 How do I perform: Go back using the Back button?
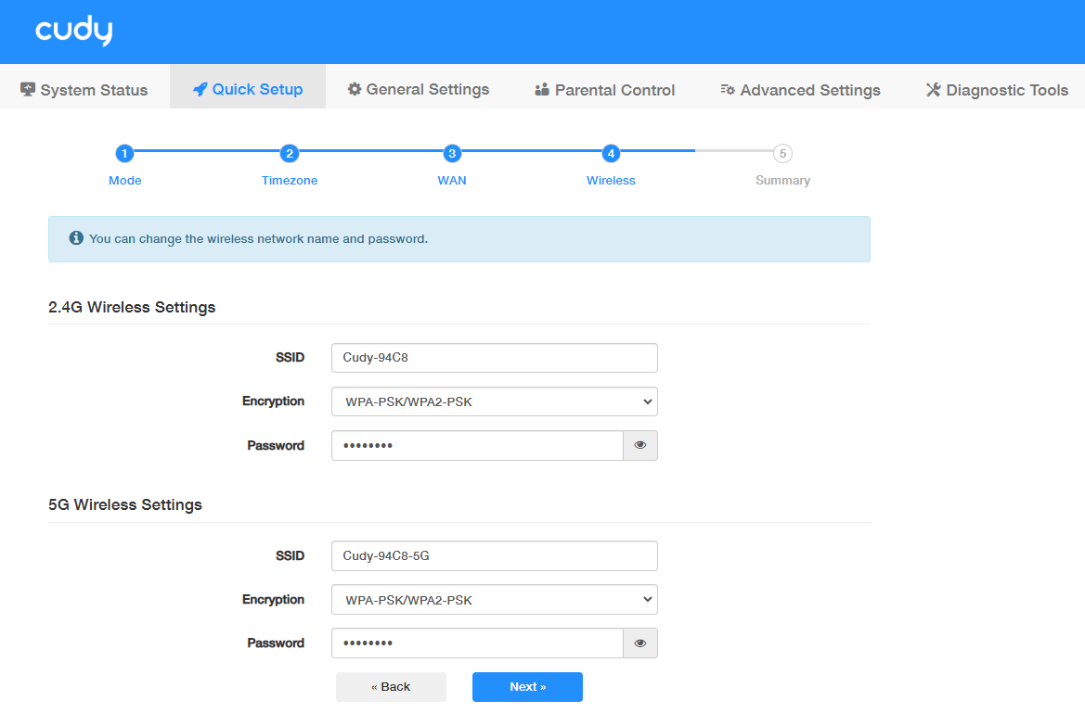(391, 687)
